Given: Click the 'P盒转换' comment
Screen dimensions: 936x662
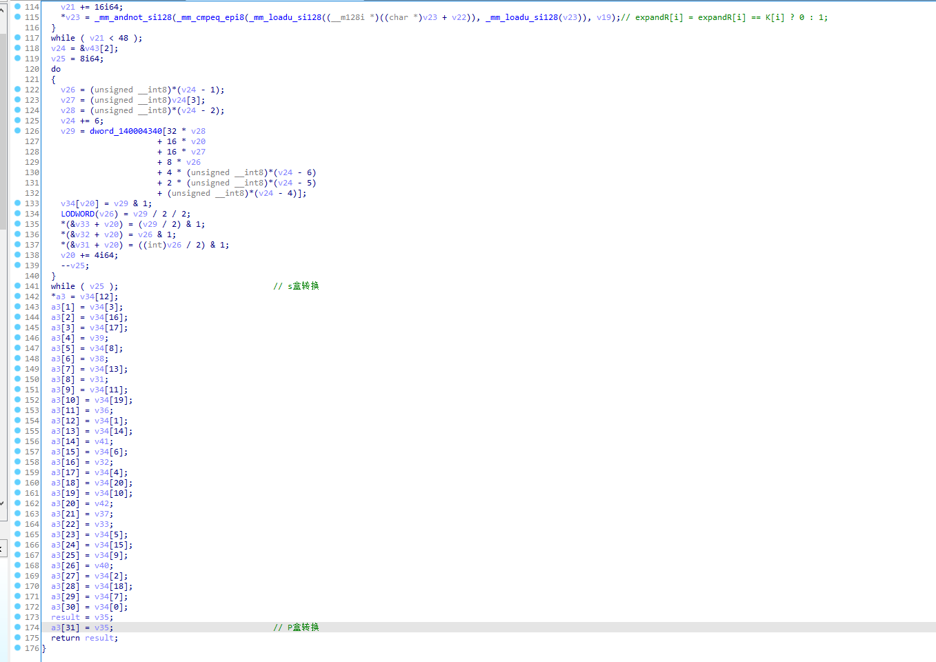Looking at the screenshot, I should pos(296,628).
